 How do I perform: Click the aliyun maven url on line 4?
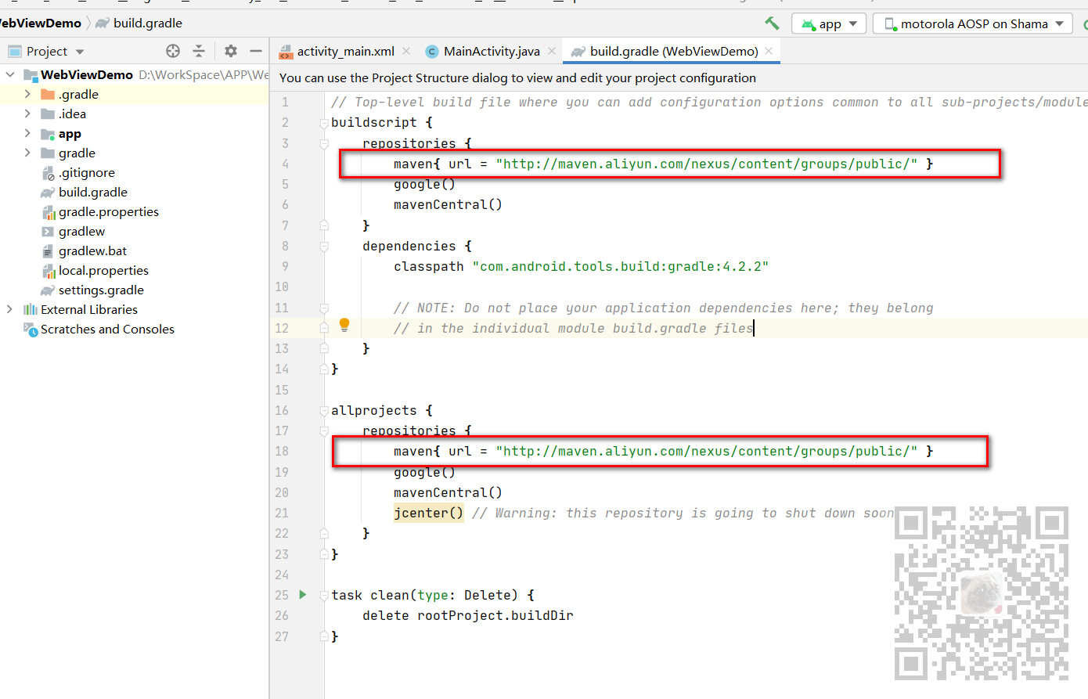(x=707, y=164)
